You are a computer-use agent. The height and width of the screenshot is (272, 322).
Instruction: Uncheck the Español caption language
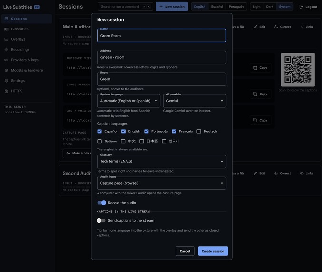pyautogui.click(x=99, y=131)
